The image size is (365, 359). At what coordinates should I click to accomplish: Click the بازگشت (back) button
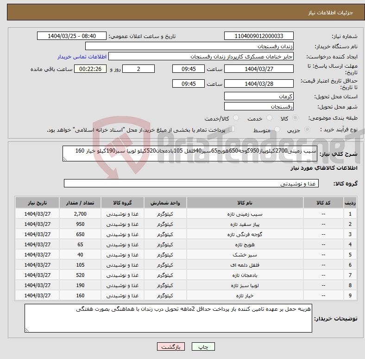click(171, 346)
